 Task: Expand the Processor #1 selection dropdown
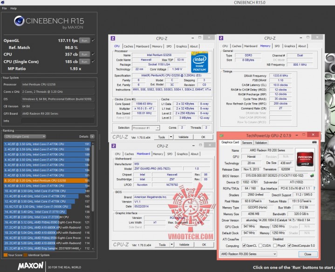(x=146, y=128)
